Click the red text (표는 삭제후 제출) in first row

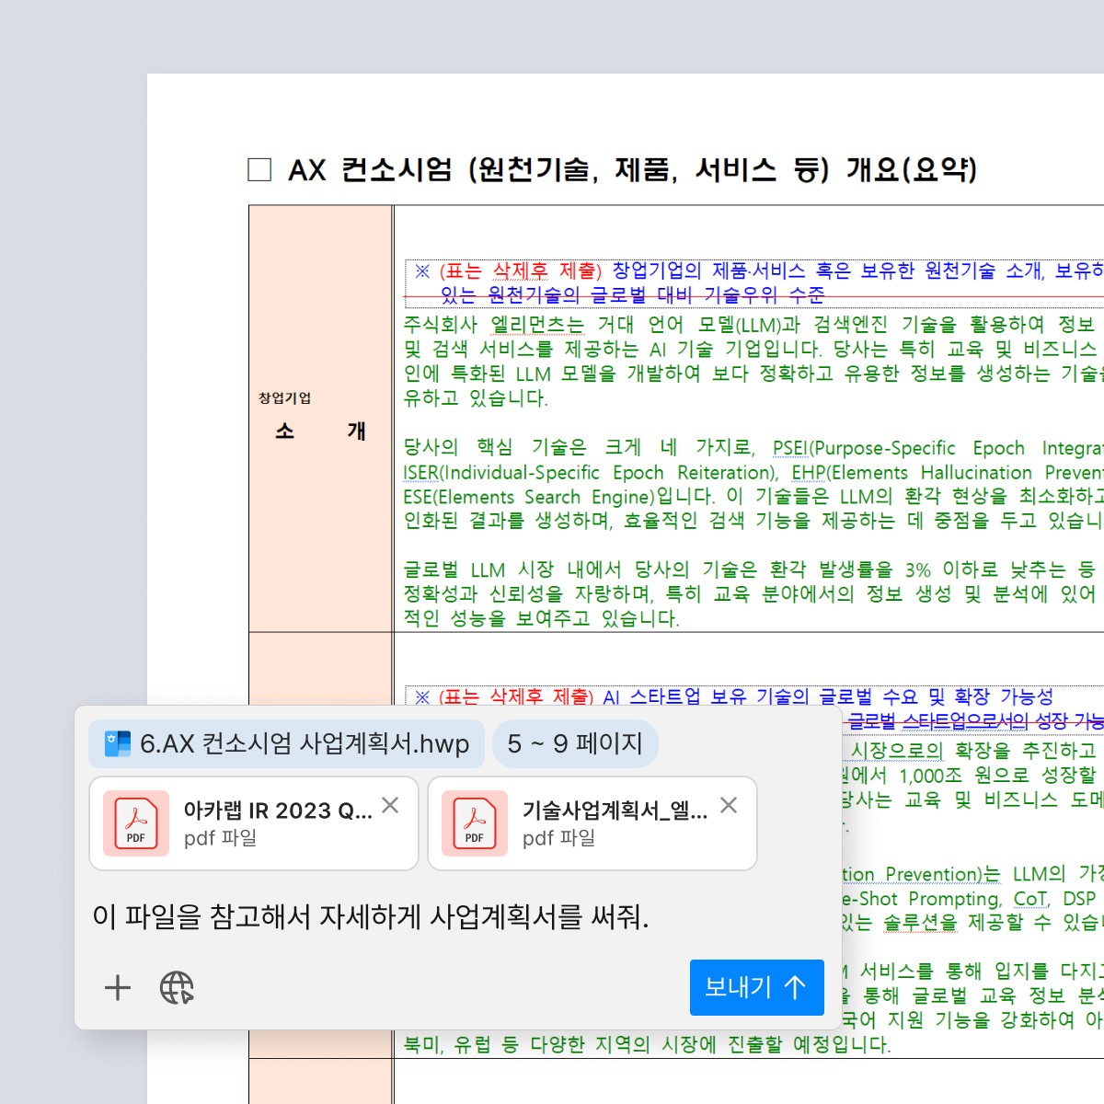click(x=521, y=270)
